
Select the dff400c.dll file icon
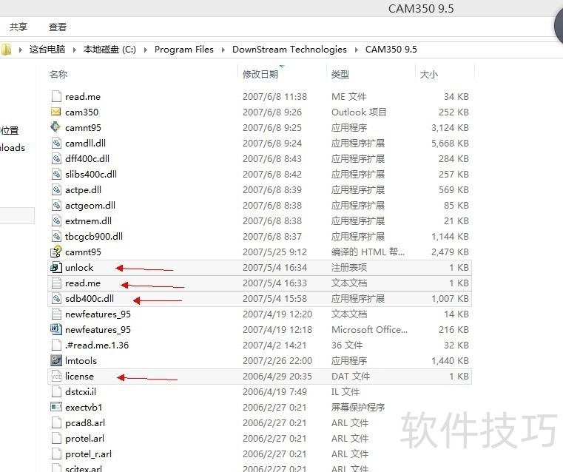56,158
